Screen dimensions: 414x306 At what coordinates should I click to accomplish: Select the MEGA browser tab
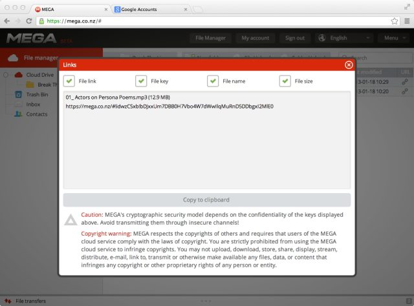click(71, 9)
